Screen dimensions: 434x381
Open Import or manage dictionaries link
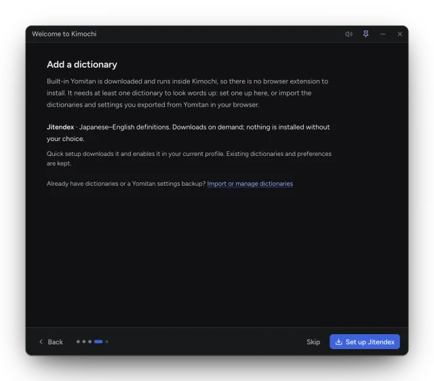(250, 184)
